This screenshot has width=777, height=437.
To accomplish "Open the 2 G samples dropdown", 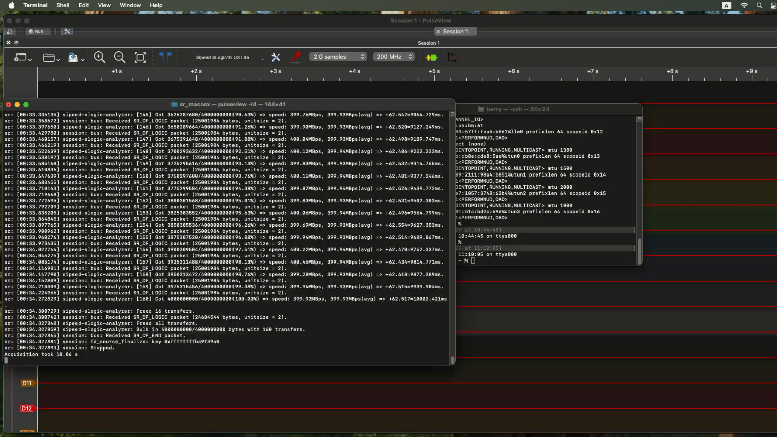I will pyautogui.click(x=338, y=57).
